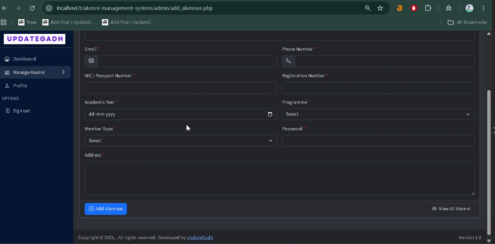
Task: Focus the Phone Number input field
Action: pyautogui.click(x=384, y=61)
